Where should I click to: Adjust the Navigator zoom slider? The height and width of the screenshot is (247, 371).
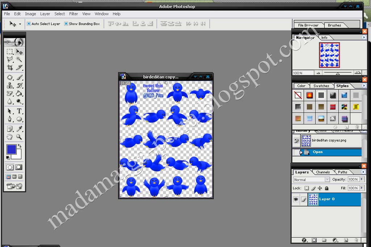coord(338,73)
